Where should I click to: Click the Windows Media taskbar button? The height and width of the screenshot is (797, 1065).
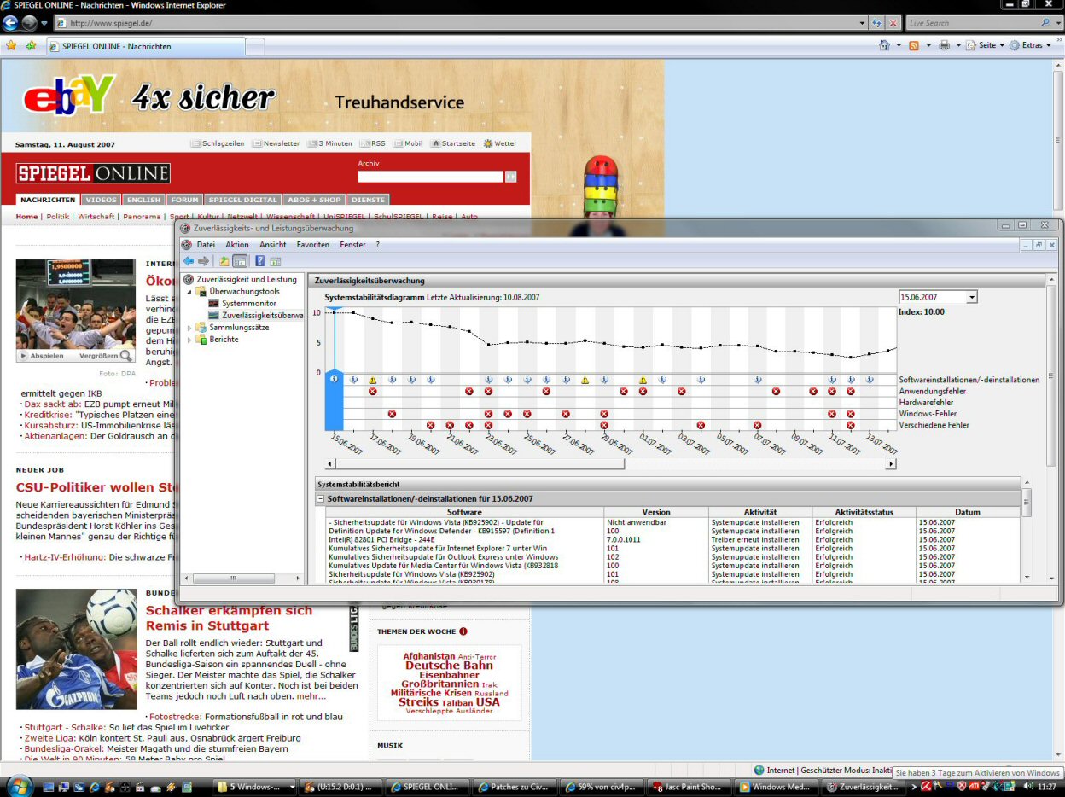(775, 787)
